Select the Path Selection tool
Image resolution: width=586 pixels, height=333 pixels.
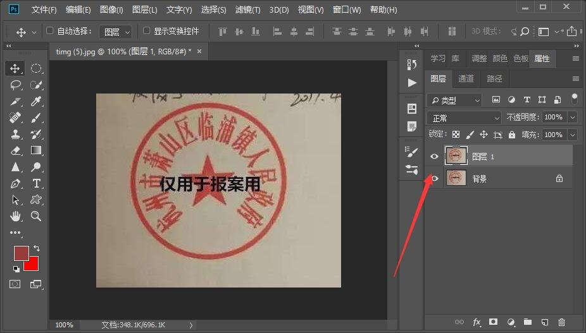[15, 200]
